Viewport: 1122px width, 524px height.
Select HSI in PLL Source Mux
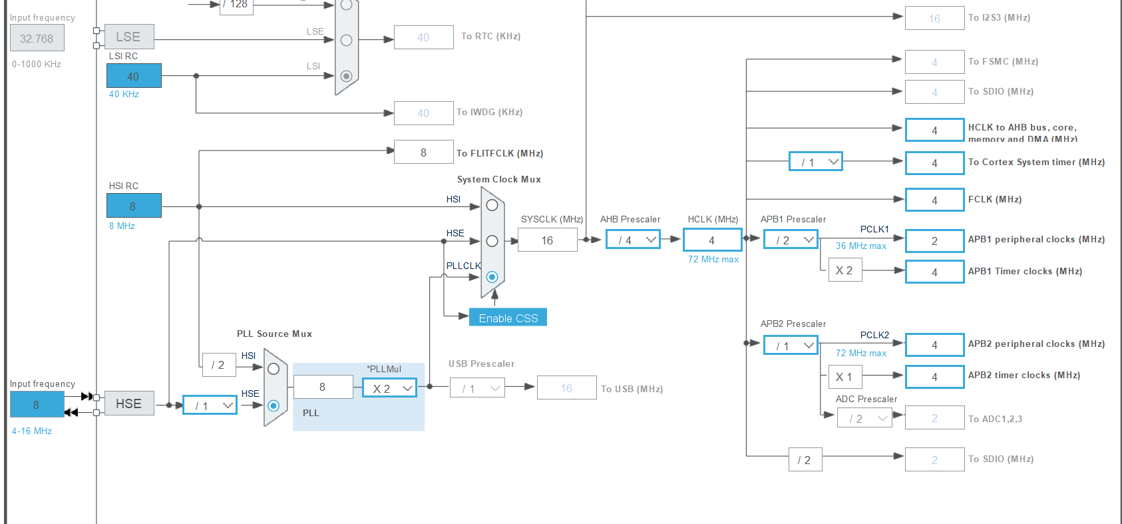coord(274,369)
